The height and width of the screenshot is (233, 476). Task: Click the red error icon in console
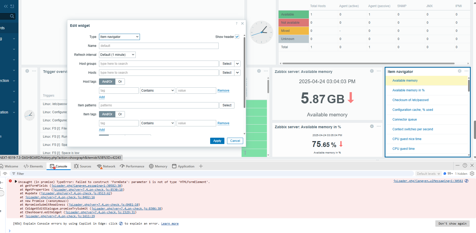click(x=10, y=181)
